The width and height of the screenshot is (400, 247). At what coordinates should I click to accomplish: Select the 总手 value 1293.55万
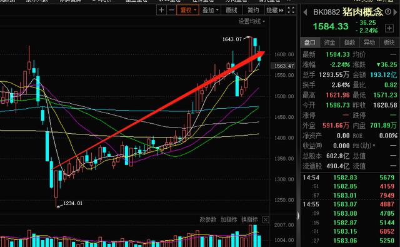point(334,75)
